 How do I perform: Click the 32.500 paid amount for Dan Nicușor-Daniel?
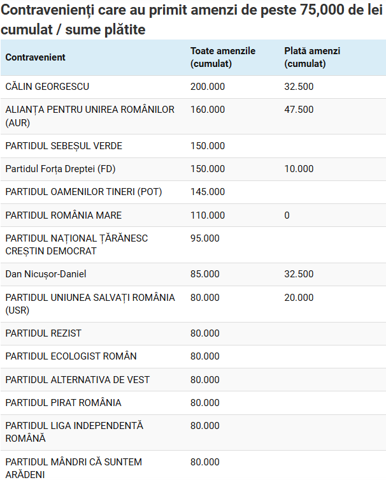[299, 274]
